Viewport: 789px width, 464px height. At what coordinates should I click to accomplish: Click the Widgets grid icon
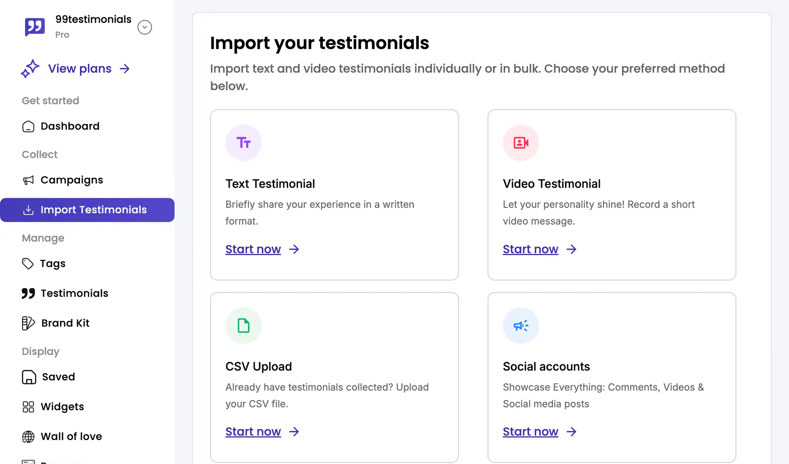[x=28, y=407]
